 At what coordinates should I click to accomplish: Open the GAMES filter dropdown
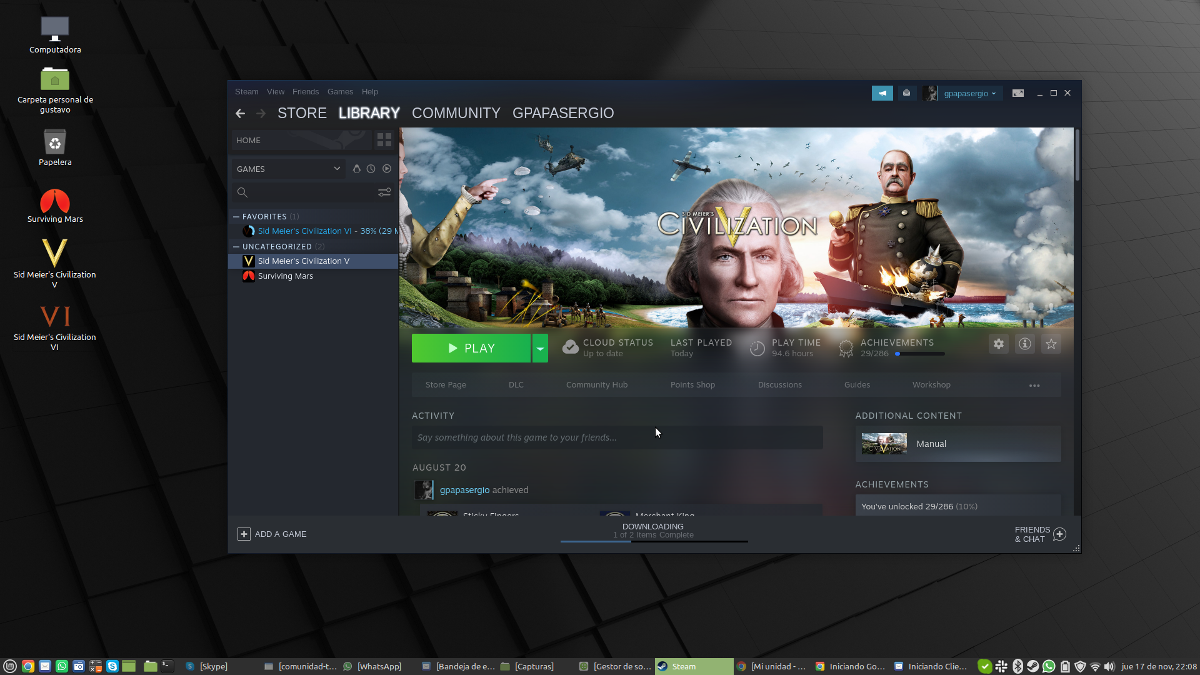tap(288, 169)
